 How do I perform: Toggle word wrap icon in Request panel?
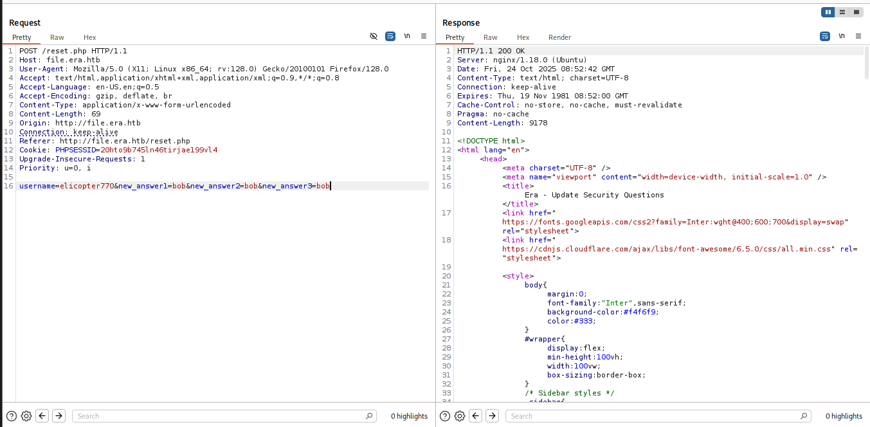(x=390, y=37)
